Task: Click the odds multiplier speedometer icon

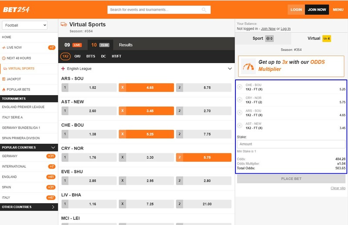Action: click(x=248, y=66)
